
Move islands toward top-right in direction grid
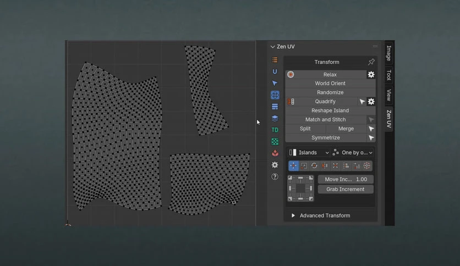coord(311,178)
